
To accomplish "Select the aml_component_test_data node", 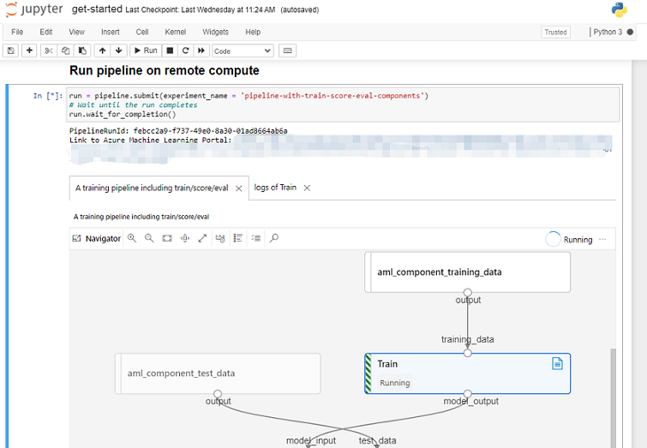I will pyautogui.click(x=218, y=373).
